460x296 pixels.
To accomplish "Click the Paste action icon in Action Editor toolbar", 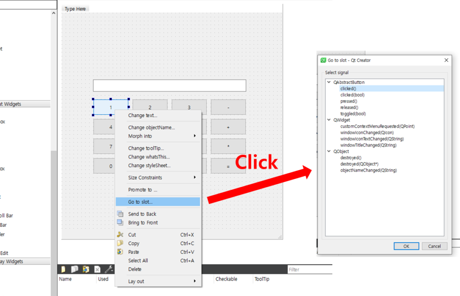I will click(86, 269).
